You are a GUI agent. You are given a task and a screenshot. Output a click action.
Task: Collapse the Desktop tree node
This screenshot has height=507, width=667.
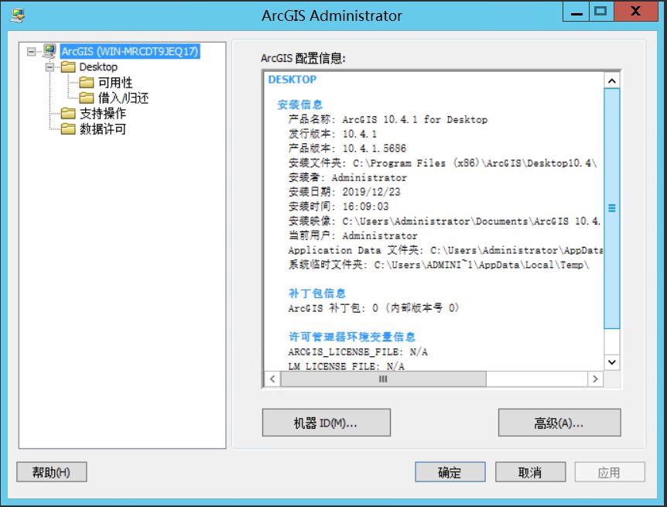point(50,67)
